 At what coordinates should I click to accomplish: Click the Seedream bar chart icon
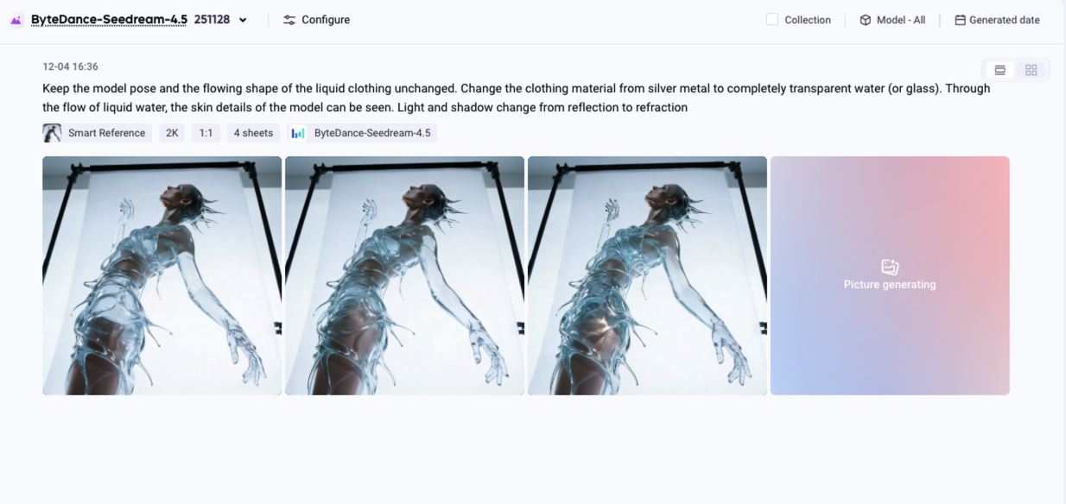coord(298,133)
